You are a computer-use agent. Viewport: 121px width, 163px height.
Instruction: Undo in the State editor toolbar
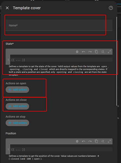pyautogui.click(x=83, y=52)
